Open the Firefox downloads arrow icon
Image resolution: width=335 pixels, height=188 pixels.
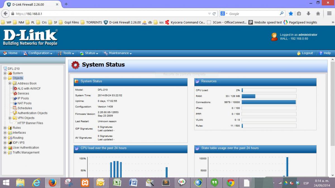tap(308, 14)
